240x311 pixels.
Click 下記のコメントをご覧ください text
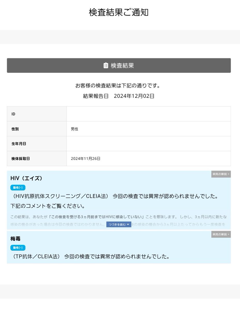(48, 206)
